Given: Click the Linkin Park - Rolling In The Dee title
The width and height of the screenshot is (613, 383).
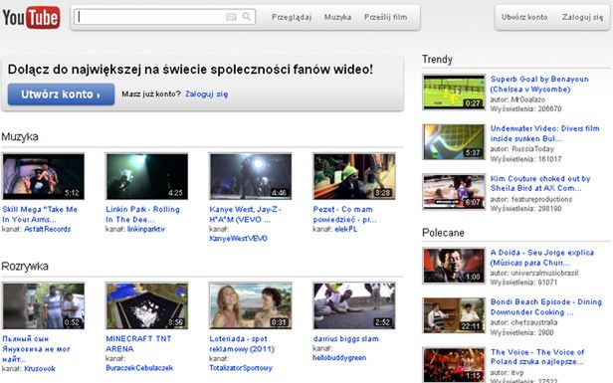Looking at the screenshot, I should click(x=142, y=214).
